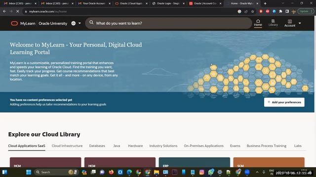Click the share page icon
This screenshot has width=316, height=177.
[x=246, y=11]
